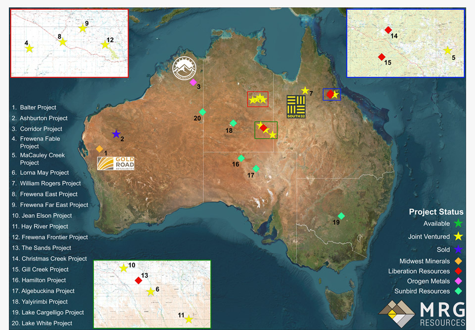Click the red diamond 13 in bottom inset
The width and height of the screenshot is (475, 330).
[x=138, y=281]
